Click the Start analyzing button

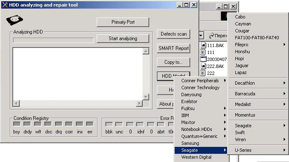click(123, 38)
